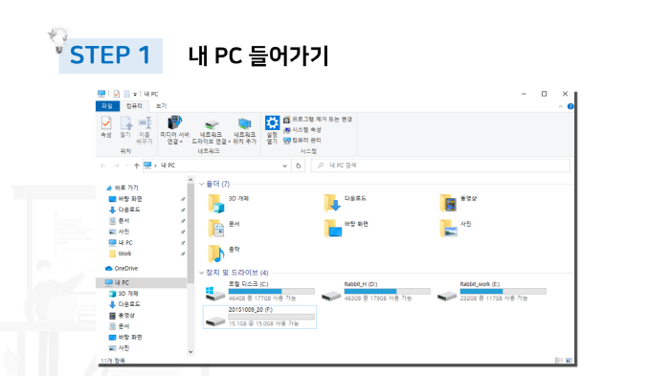
Task: Open the address bar history dropdown
Action: (x=284, y=166)
